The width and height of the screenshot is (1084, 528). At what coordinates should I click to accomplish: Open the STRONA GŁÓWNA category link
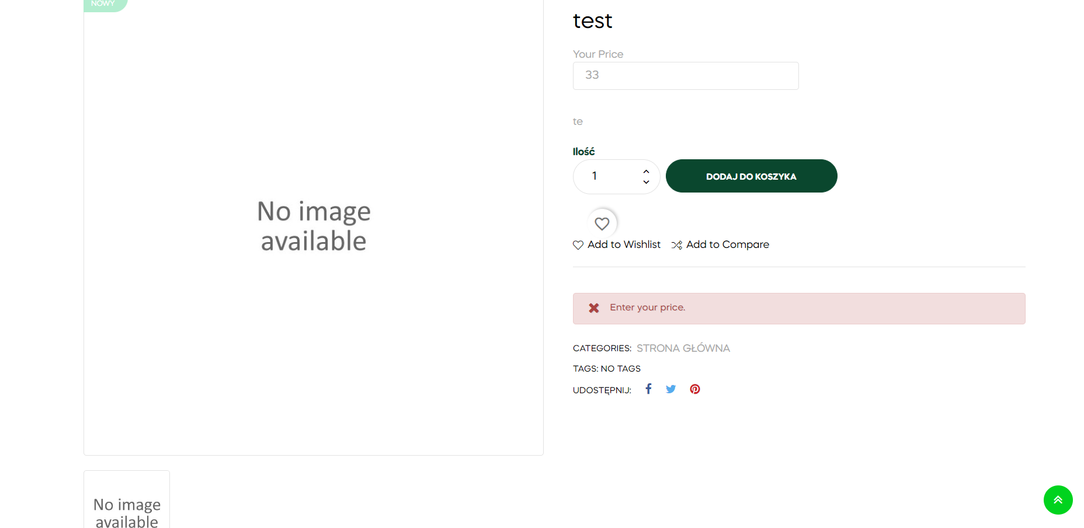pyautogui.click(x=683, y=348)
